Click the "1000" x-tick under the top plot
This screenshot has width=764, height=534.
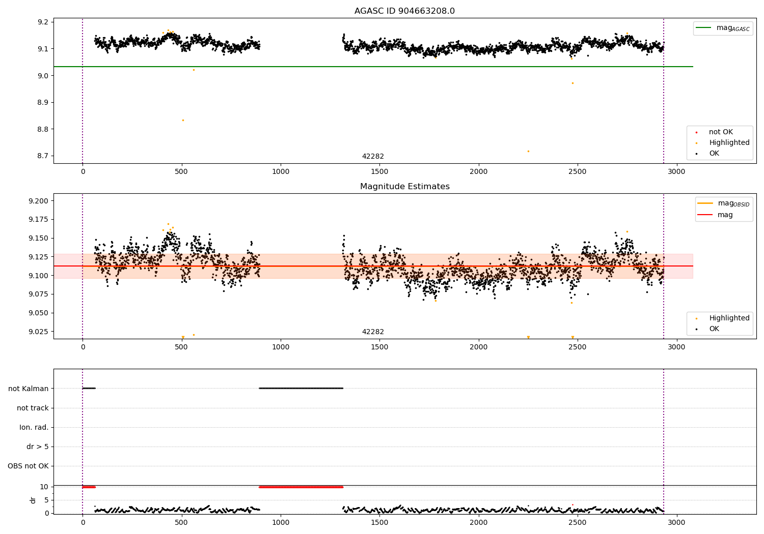click(x=281, y=172)
